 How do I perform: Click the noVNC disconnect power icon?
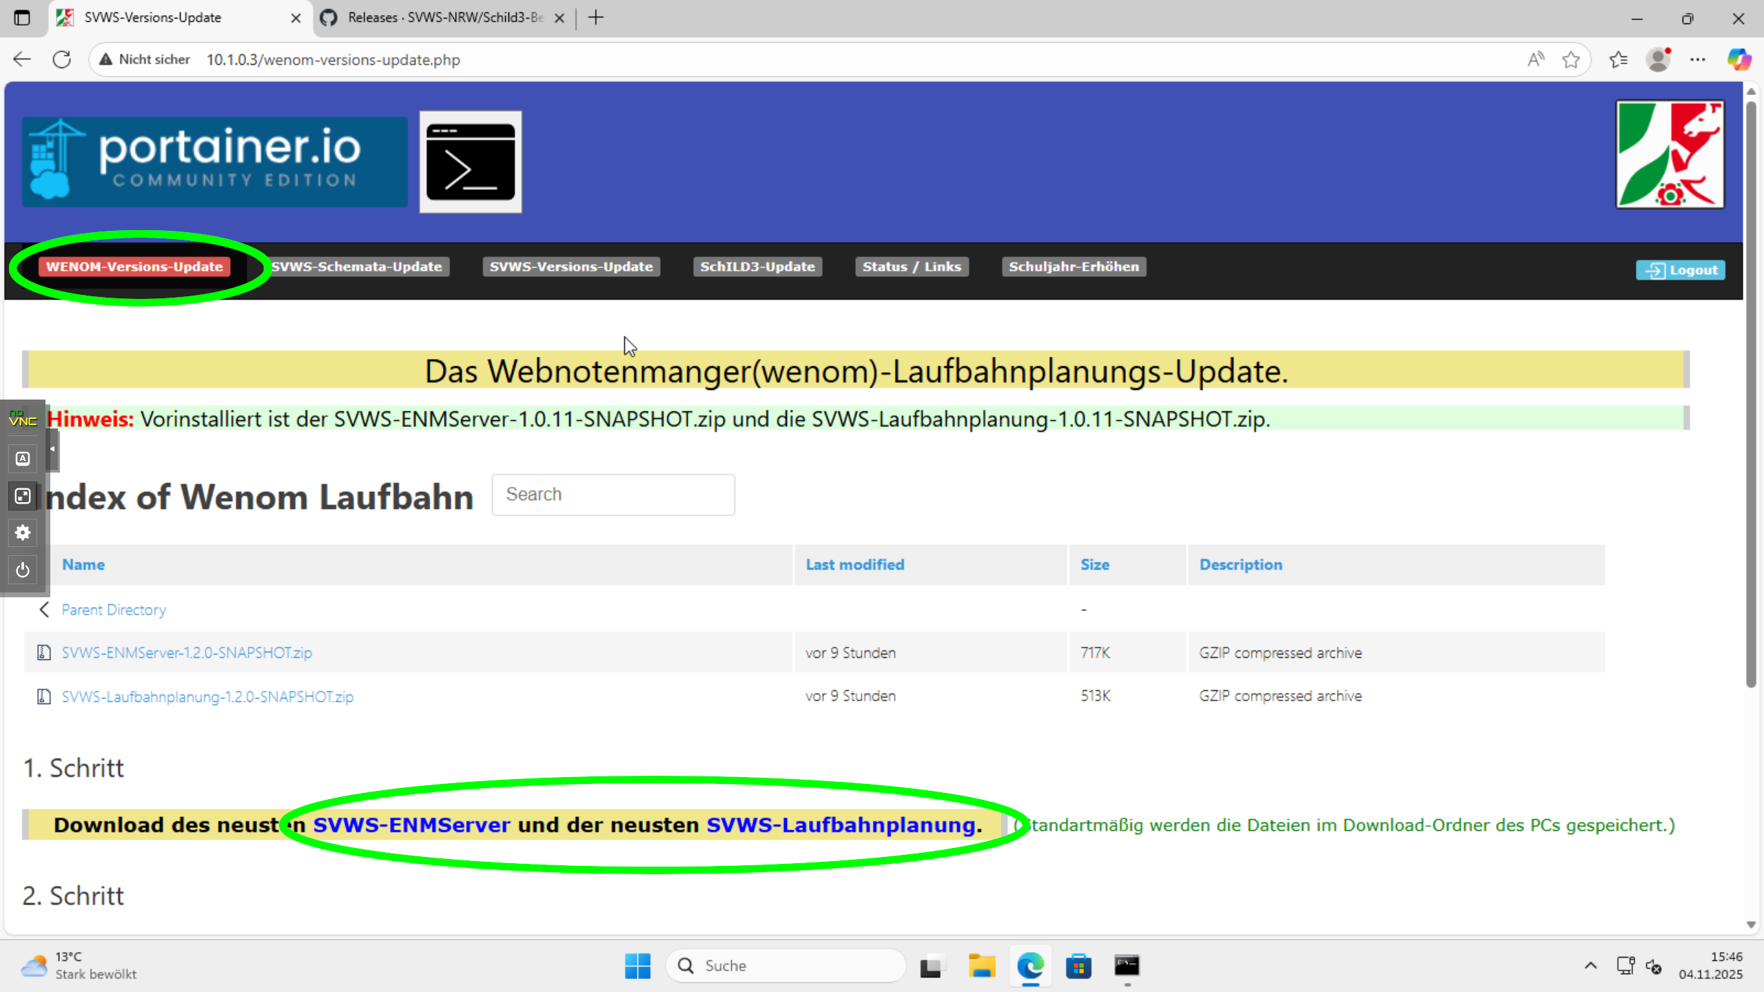pyautogui.click(x=23, y=570)
